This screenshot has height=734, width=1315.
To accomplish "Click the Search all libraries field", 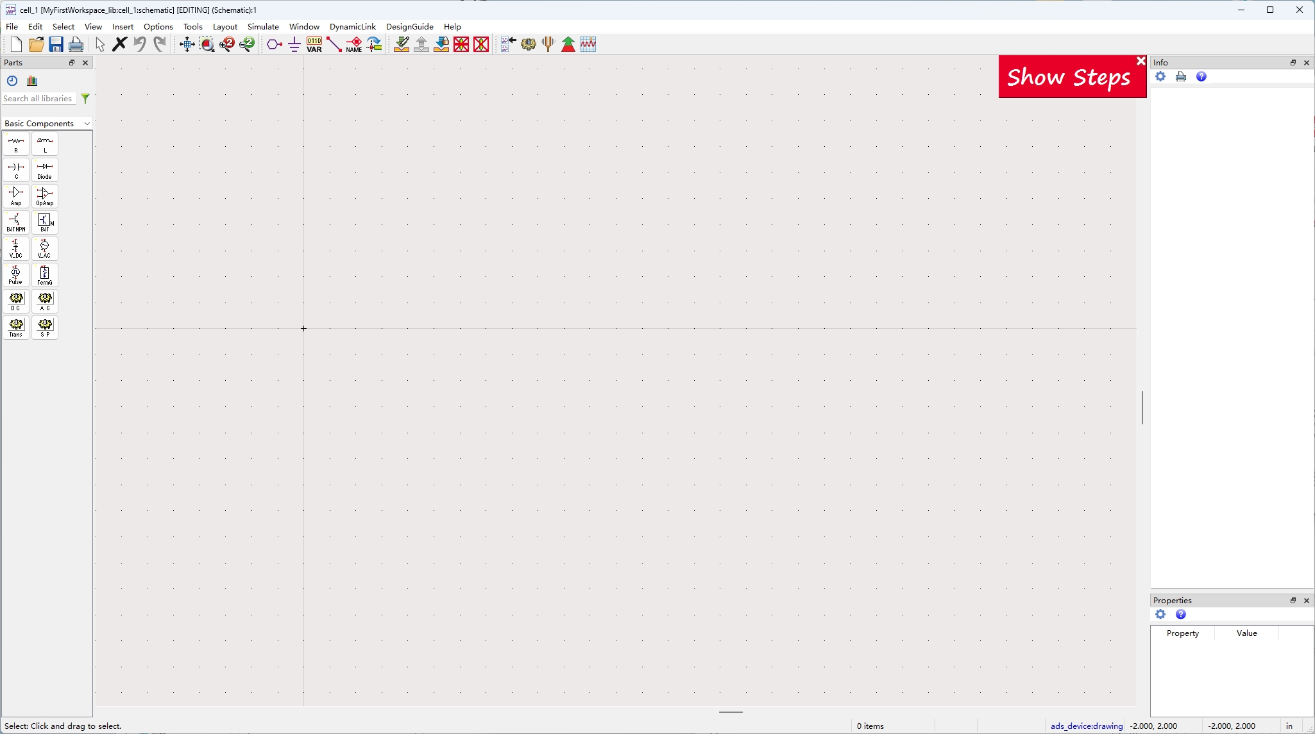I will [38, 98].
